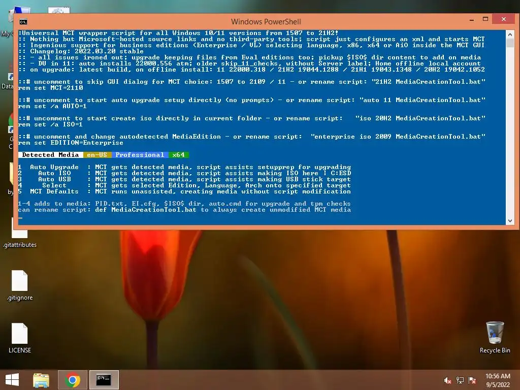Viewport: 520px width, 390px height.
Task: Click the 'x64' architecture tag
Action: (178, 155)
